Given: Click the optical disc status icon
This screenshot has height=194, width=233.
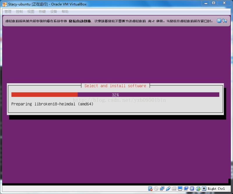Looking at the screenshot, I should click(156, 188).
